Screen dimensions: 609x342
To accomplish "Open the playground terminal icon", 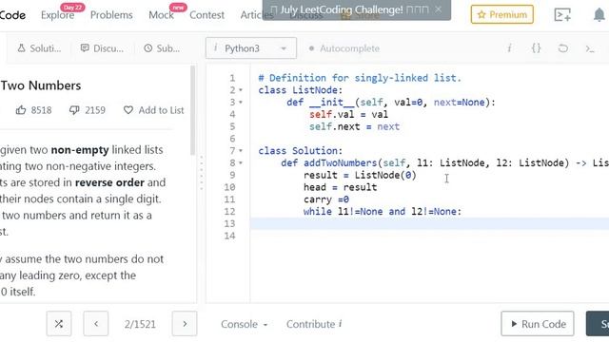I will click(562, 15).
